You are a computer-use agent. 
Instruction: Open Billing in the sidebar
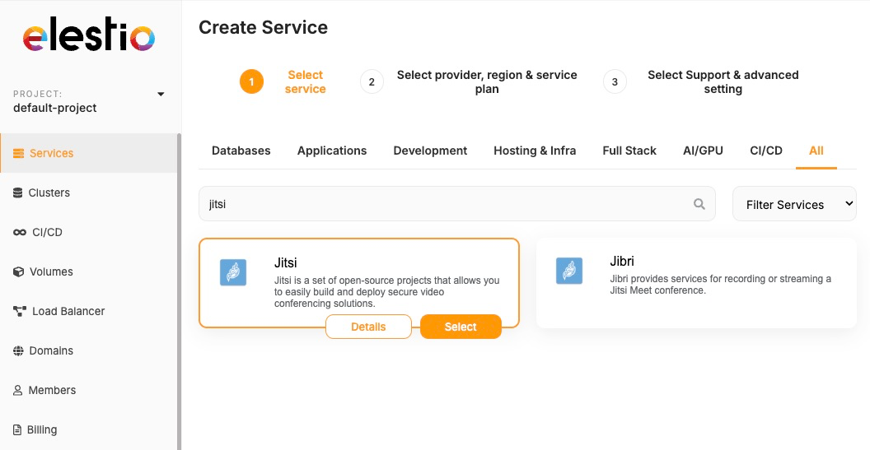click(88, 430)
